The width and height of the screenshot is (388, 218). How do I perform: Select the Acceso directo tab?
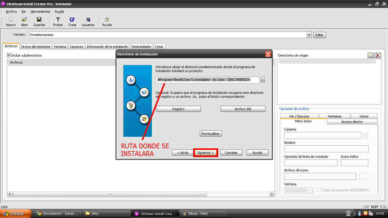point(352,121)
